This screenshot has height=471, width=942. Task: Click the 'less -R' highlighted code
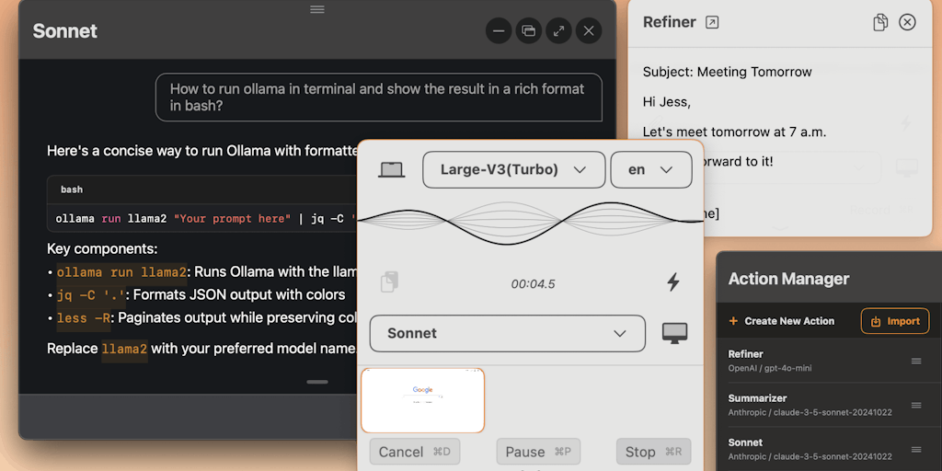point(84,317)
